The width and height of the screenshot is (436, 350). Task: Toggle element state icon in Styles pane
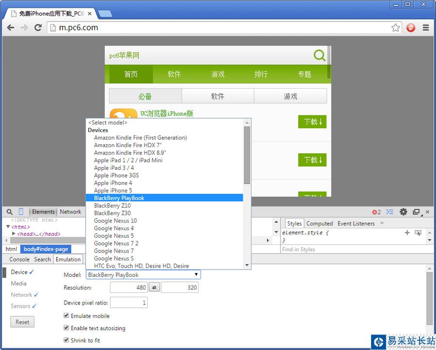click(418, 232)
